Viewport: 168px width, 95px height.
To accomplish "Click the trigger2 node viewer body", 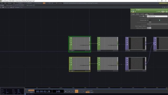I will (x=81, y=43).
